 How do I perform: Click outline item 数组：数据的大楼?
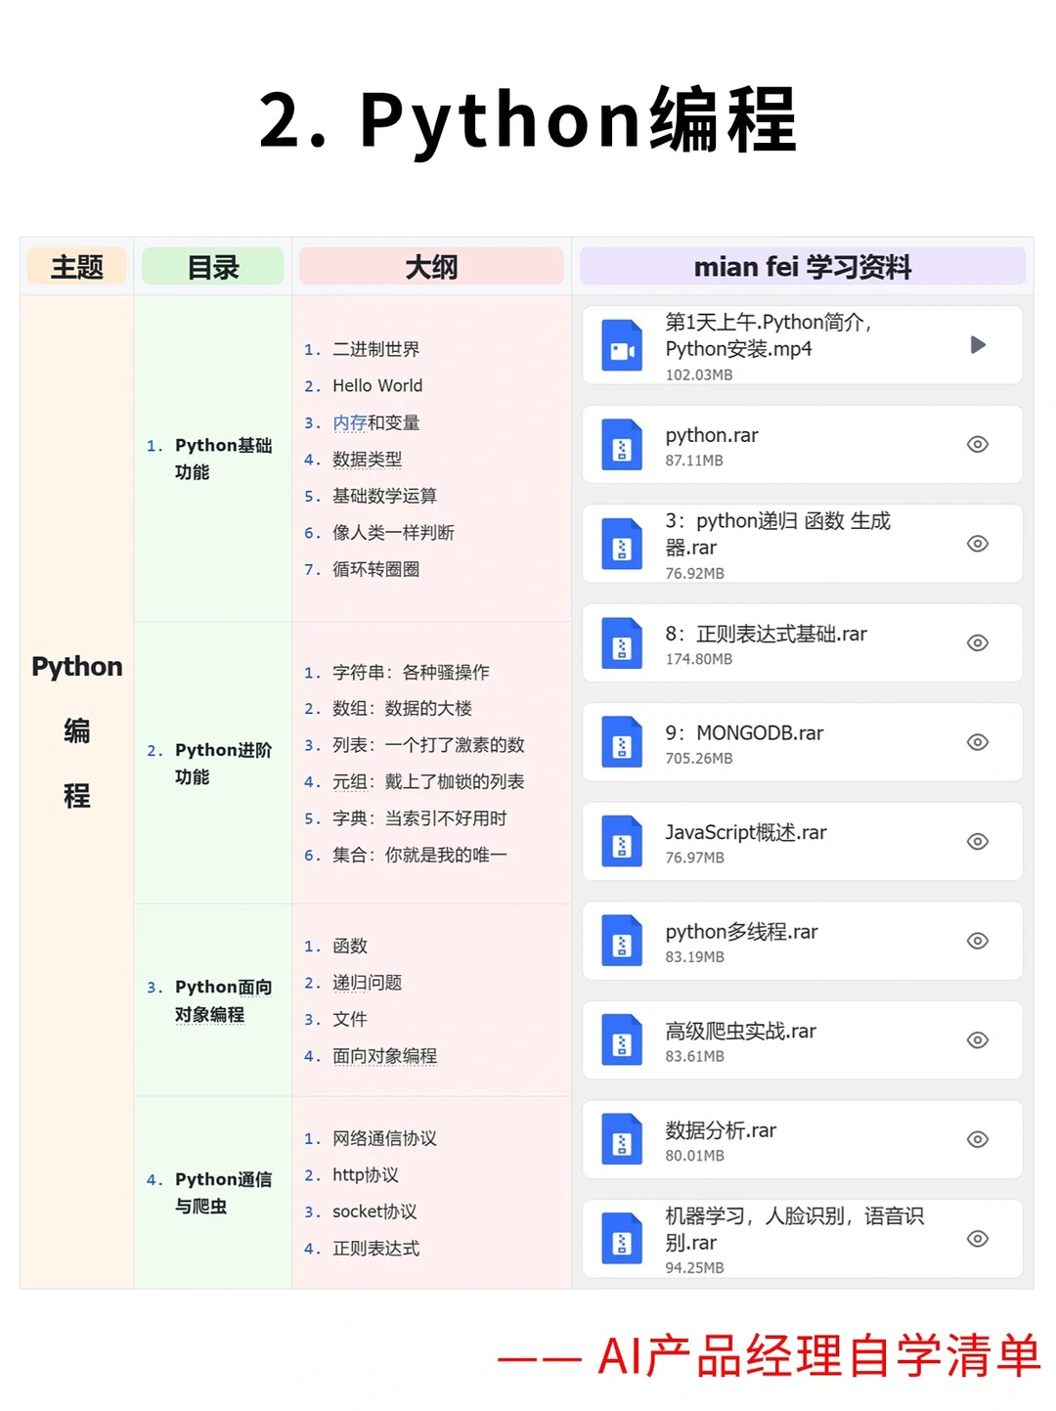pyautogui.click(x=402, y=709)
